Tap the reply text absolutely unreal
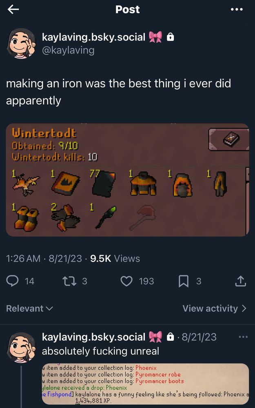This screenshot has width=255, height=408. pyautogui.click(x=100, y=351)
